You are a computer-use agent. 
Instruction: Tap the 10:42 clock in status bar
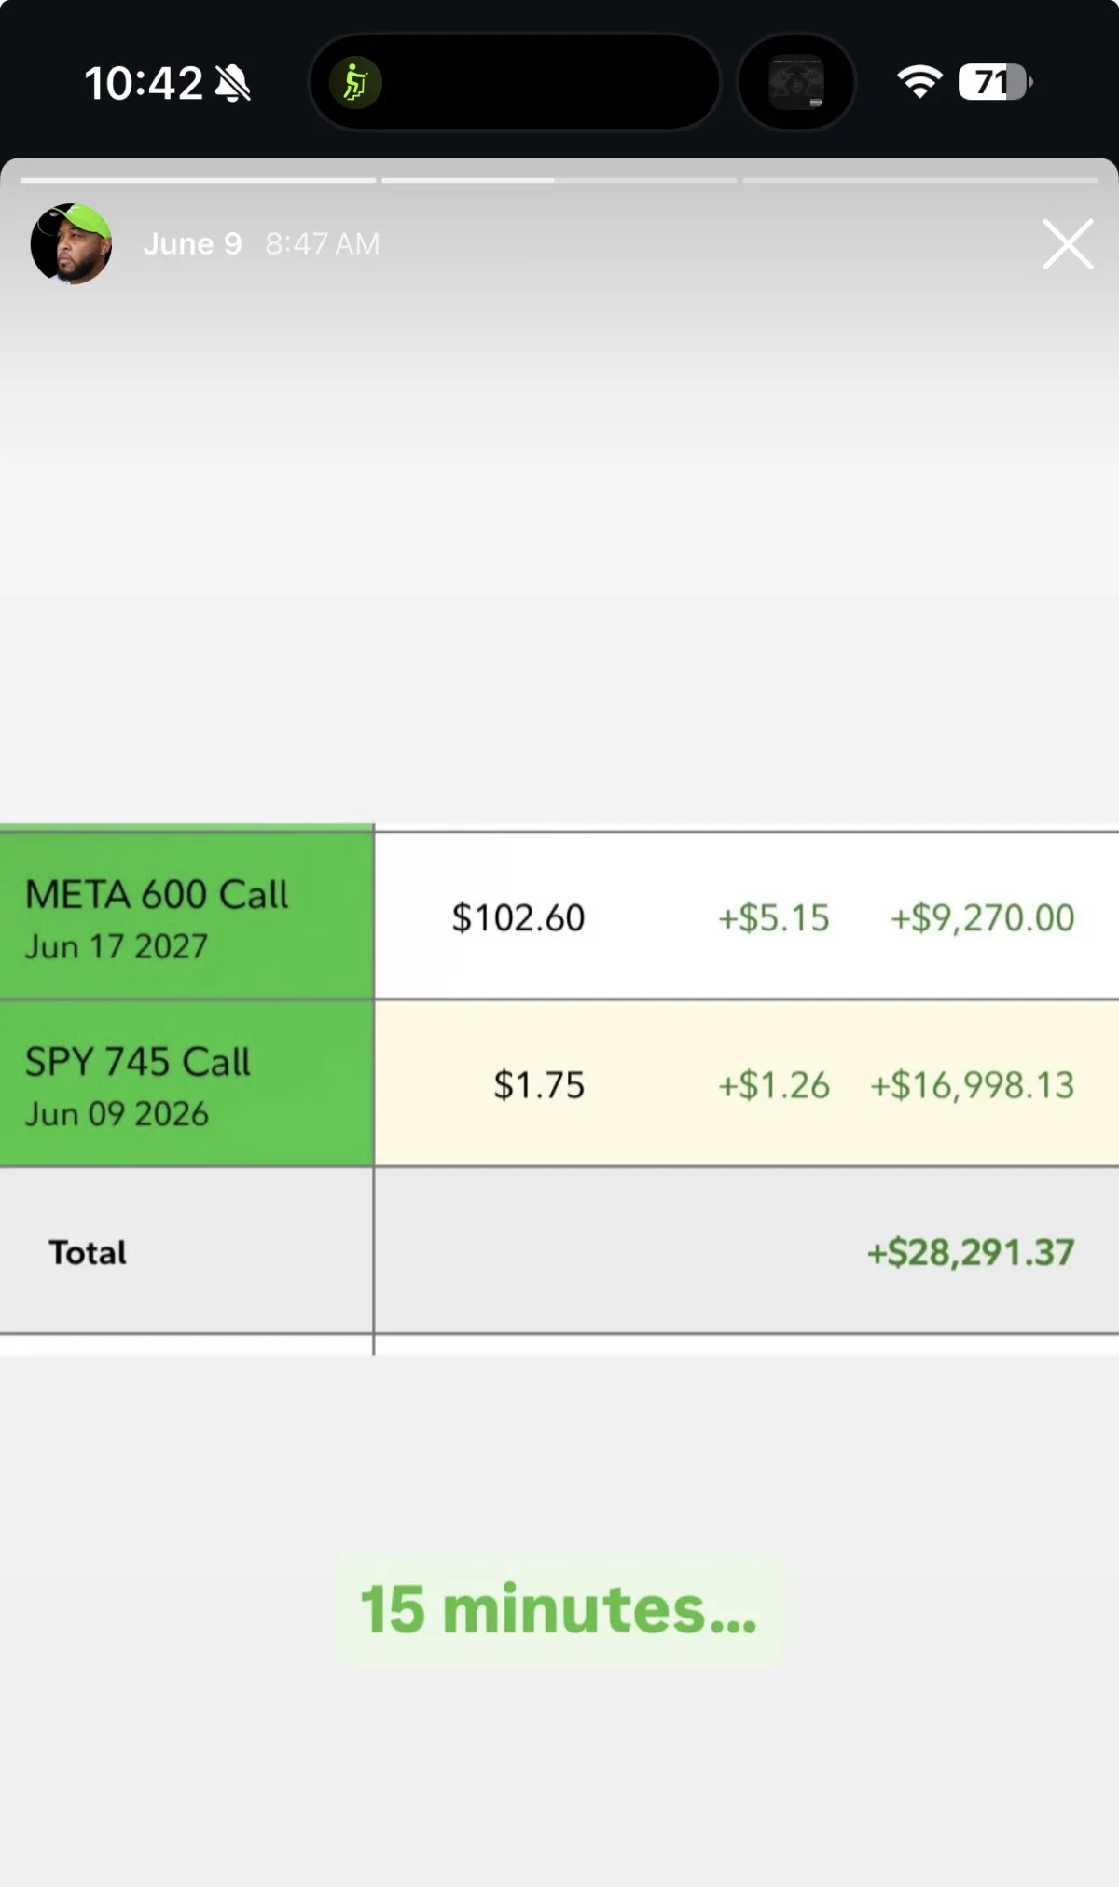pos(144,83)
